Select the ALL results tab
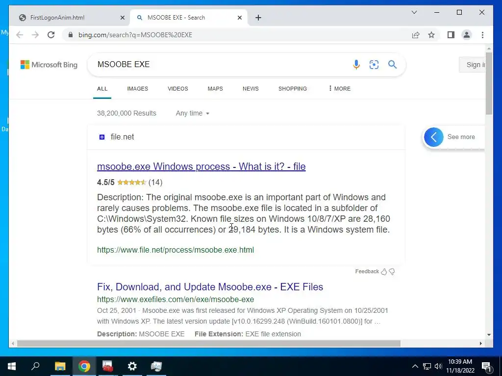This screenshot has height=376, width=502. 102,89
